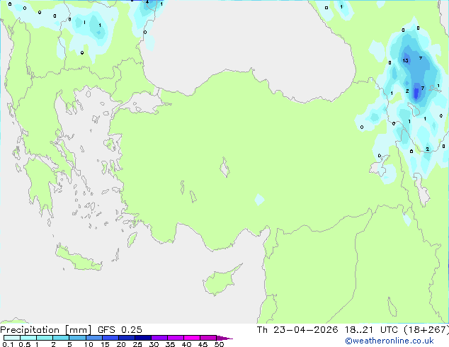Click the 25–30 mm dark navy swatch
This screenshot has width=449, height=347.
pyautogui.click(x=142, y=338)
